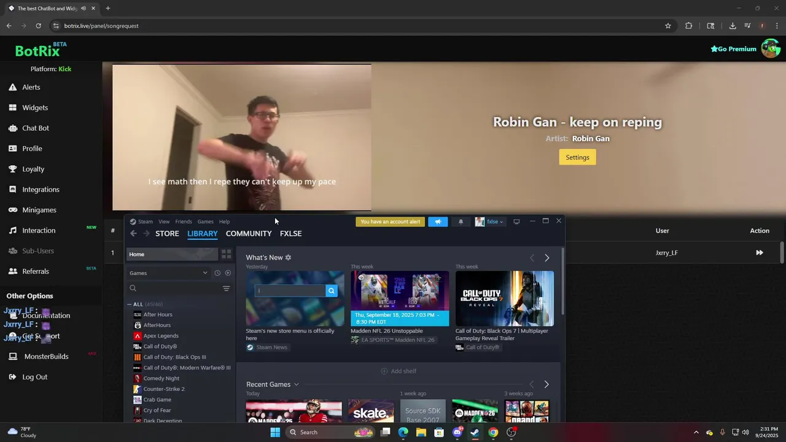Open Interaction section with music note

point(39,230)
